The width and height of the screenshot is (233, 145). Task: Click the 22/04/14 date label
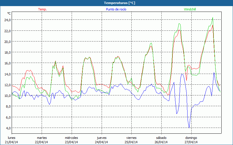click(x=42, y=142)
